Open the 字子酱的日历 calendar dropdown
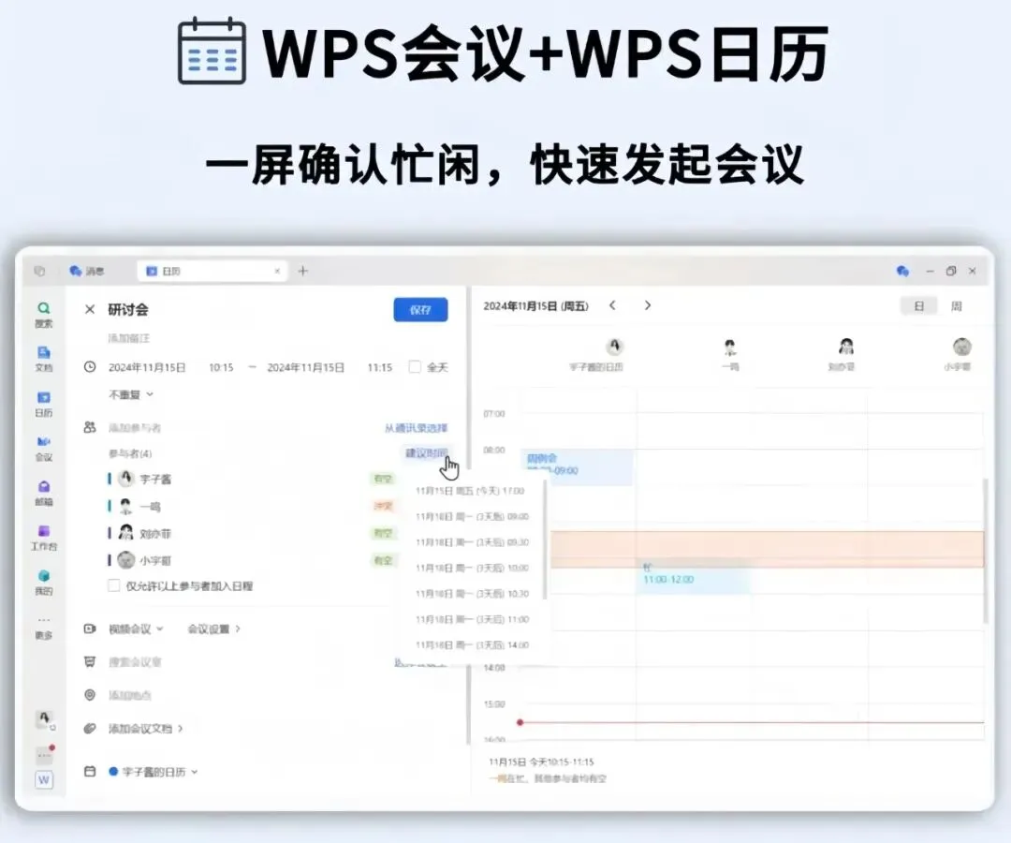 pyautogui.click(x=154, y=772)
